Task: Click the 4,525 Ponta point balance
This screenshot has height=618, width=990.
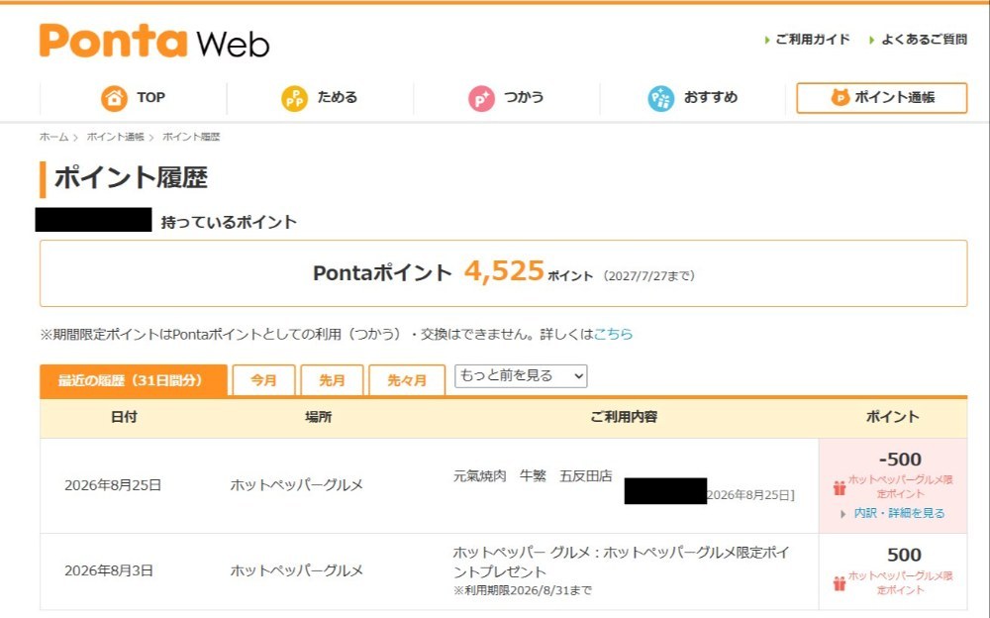Action: pos(504,270)
